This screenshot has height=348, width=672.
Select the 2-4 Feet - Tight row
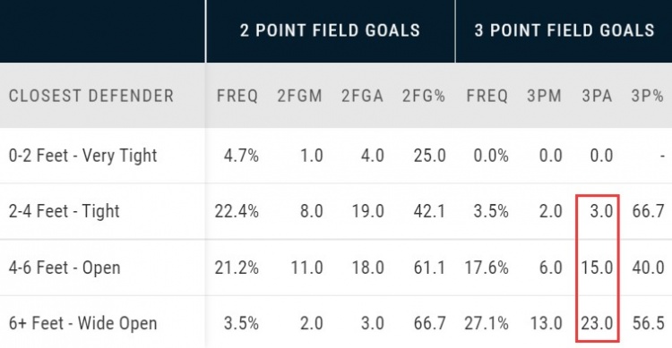coord(336,211)
